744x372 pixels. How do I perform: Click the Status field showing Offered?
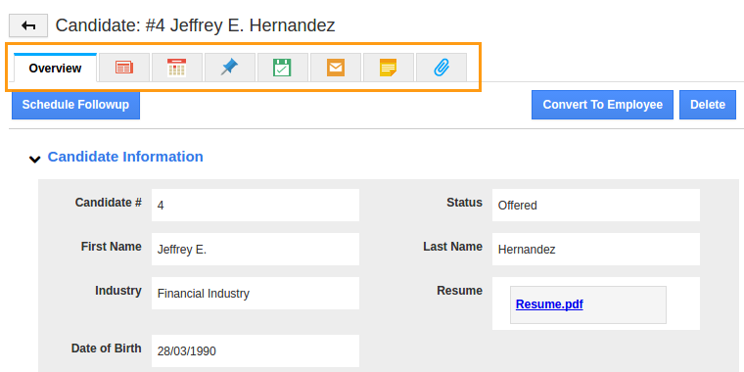(595, 205)
